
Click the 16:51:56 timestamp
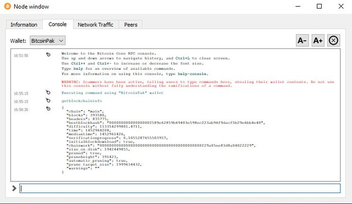[x=21, y=56]
